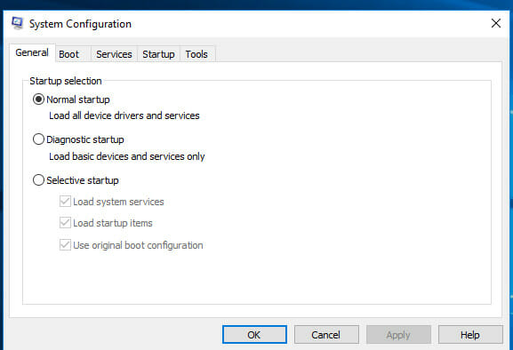Open the Tools tab

[196, 54]
